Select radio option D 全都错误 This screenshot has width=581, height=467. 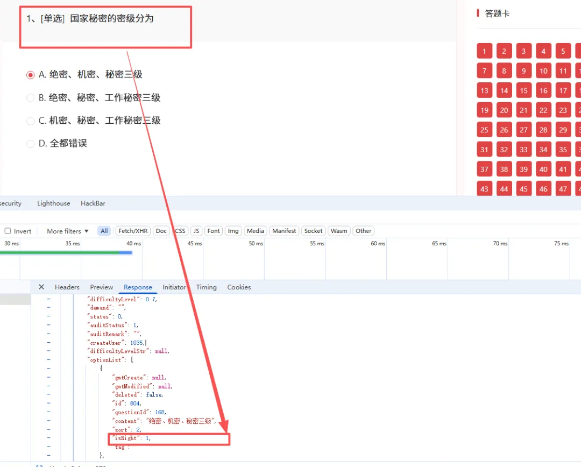point(30,144)
